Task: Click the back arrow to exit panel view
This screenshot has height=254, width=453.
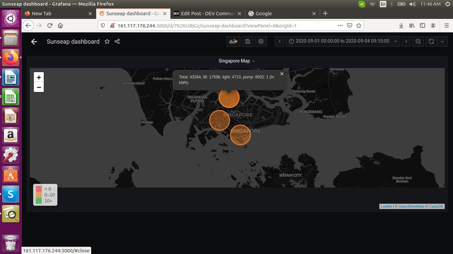Action: [x=34, y=41]
